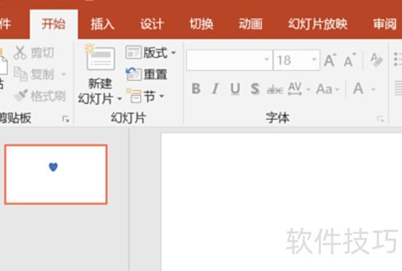Expand Change Case Aa dropdown arrow
The image size is (402, 271).
click(337, 90)
